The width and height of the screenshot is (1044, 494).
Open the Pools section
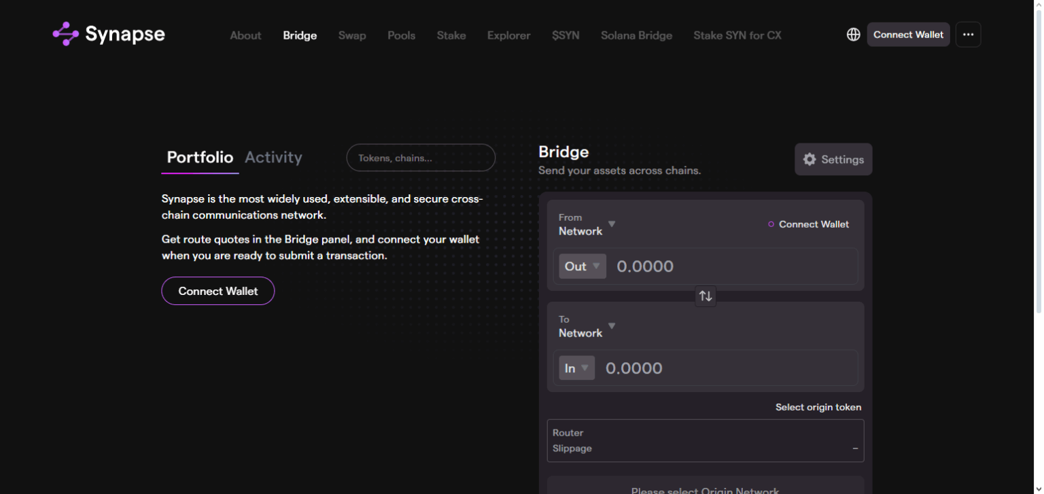click(x=401, y=35)
